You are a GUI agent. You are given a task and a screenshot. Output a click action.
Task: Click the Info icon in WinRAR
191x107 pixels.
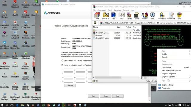[x=153, y=16]
